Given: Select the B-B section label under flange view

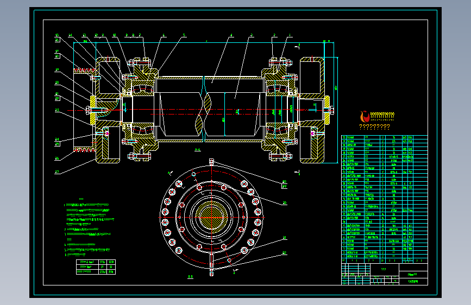Looking at the screenshot, I should point(191,277).
